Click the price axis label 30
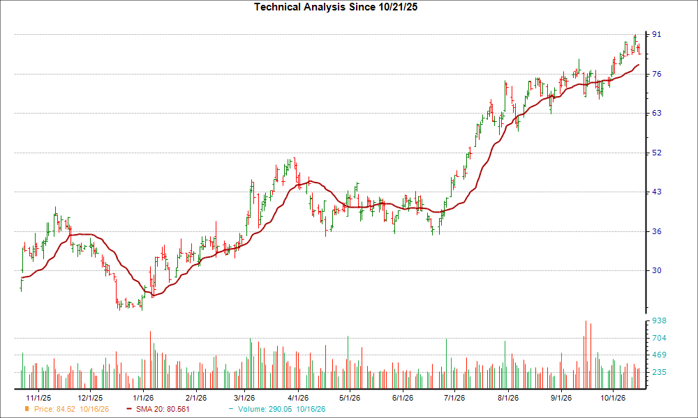This screenshot has width=698, height=418. click(x=657, y=270)
